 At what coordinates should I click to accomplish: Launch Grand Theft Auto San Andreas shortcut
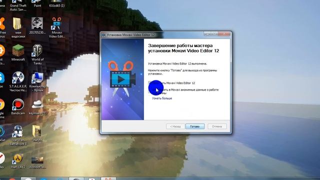pos(18,5)
